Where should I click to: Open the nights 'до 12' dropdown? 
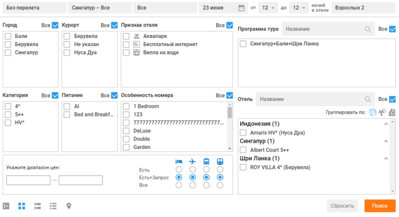pos(298,8)
